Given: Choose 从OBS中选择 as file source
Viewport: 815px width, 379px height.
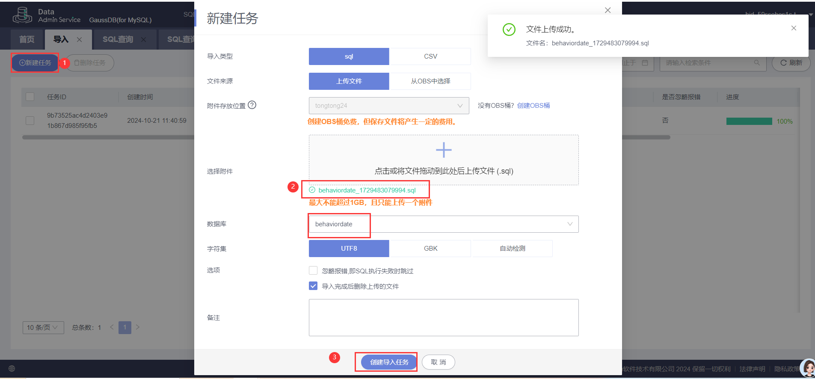Looking at the screenshot, I should pyautogui.click(x=430, y=81).
